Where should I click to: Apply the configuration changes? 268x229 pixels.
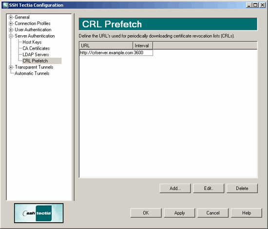(x=179, y=213)
